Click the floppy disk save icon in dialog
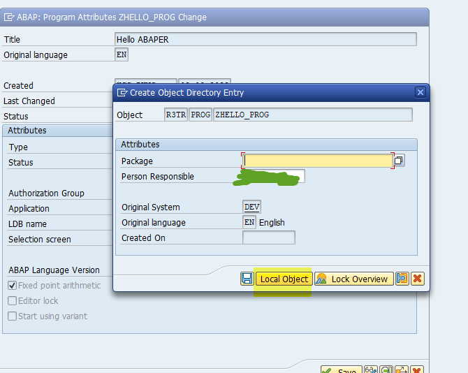This screenshot has width=468, height=373. tap(247, 279)
